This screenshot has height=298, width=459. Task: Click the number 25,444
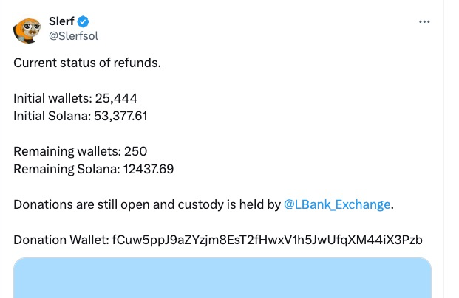pyautogui.click(x=117, y=98)
